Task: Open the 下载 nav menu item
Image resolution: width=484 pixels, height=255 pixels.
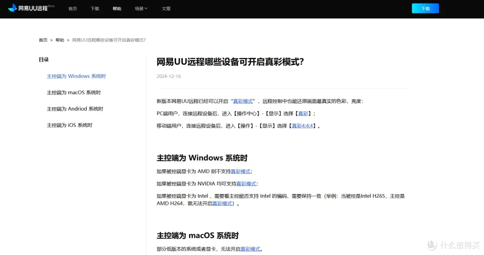Action: tap(95, 9)
